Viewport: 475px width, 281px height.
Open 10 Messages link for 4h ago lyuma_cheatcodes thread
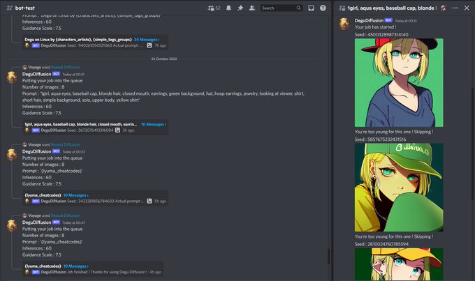75,266
